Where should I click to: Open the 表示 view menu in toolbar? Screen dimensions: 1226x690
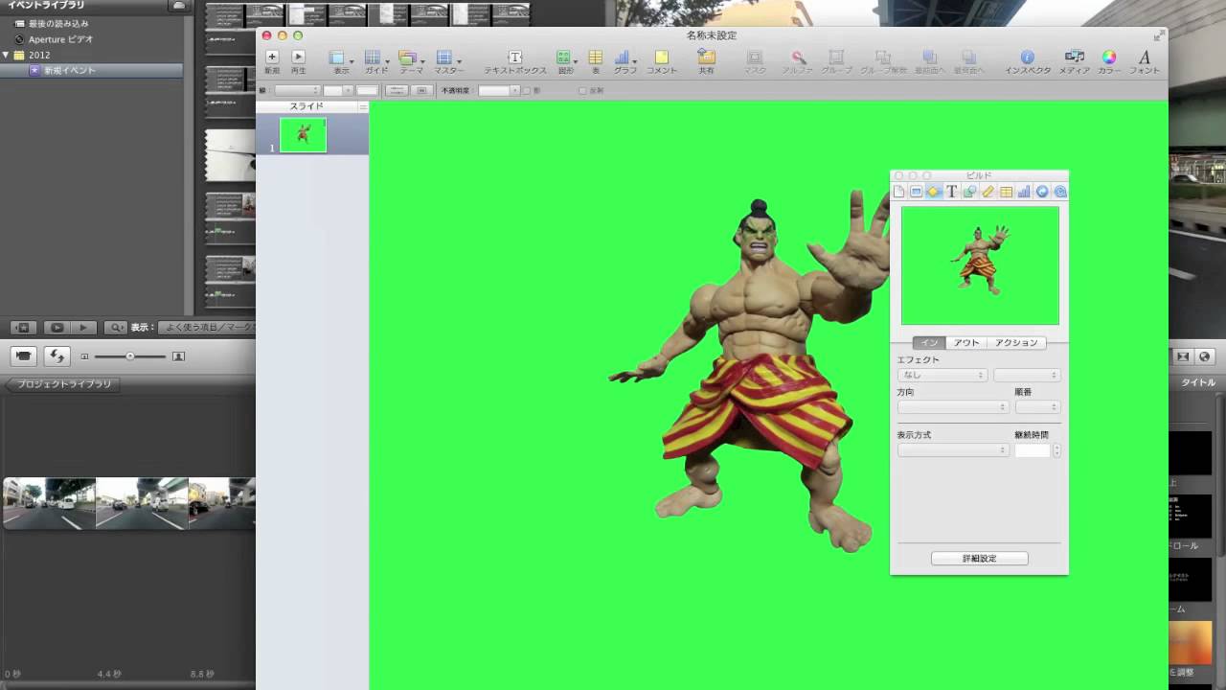(341, 62)
